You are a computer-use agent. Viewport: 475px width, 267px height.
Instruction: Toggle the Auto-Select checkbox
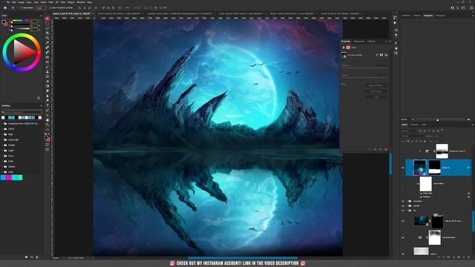(x=22, y=8)
